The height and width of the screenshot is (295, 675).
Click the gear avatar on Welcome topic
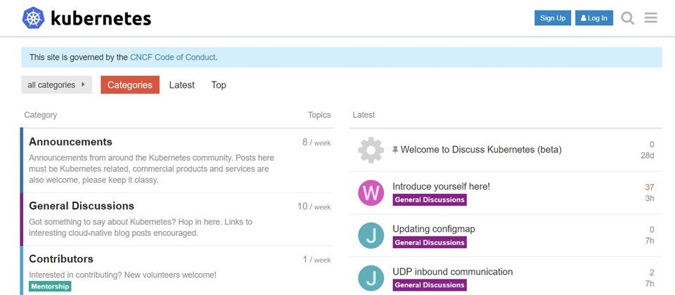tap(371, 150)
